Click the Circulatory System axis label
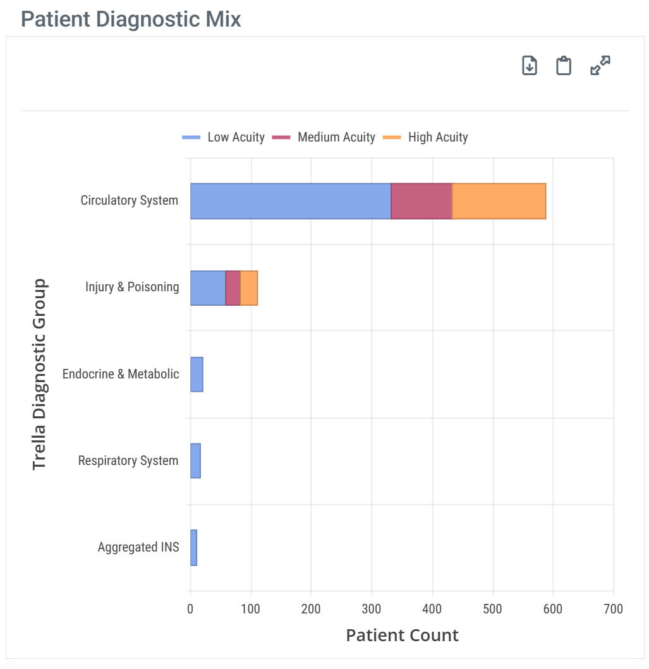Viewport: 649px width, 669px height. pyautogui.click(x=130, y=200)
